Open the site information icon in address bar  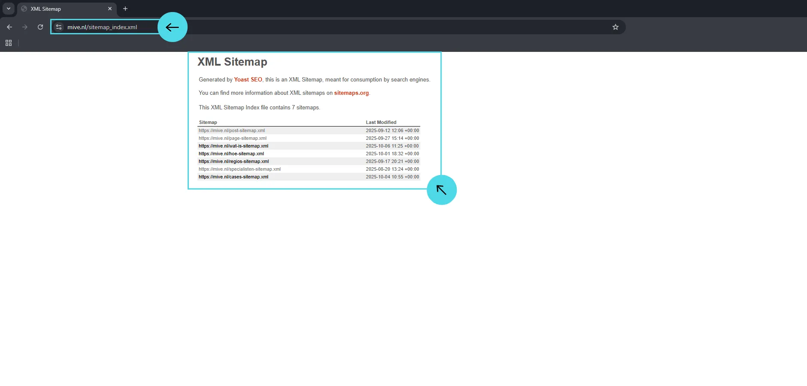(59, 27)
